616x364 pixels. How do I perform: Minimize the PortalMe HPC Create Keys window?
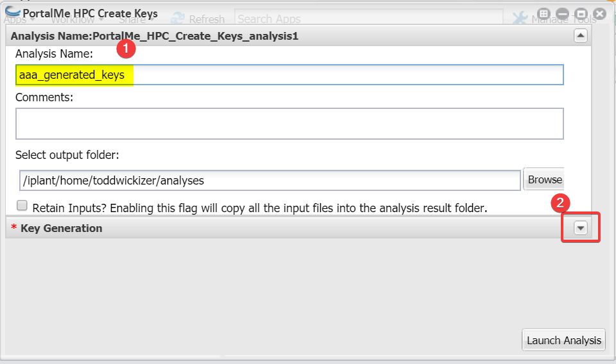(562, 14)
